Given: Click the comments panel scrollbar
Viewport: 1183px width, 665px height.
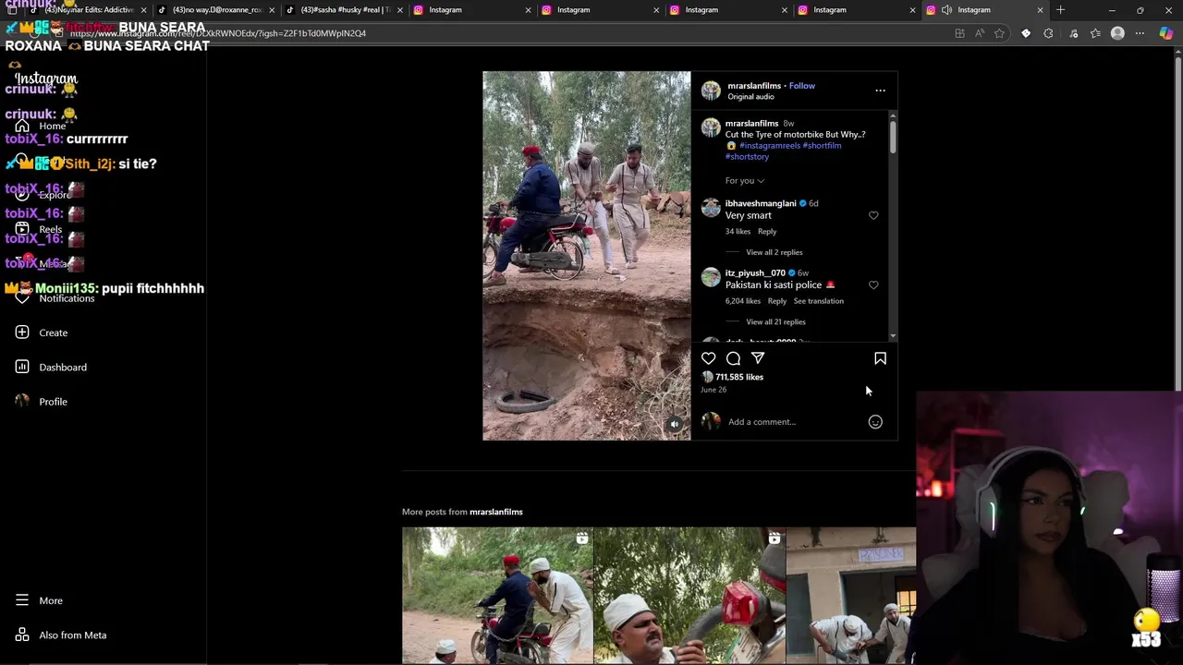Looking at the screenshot, I should [x=893, y=139].
